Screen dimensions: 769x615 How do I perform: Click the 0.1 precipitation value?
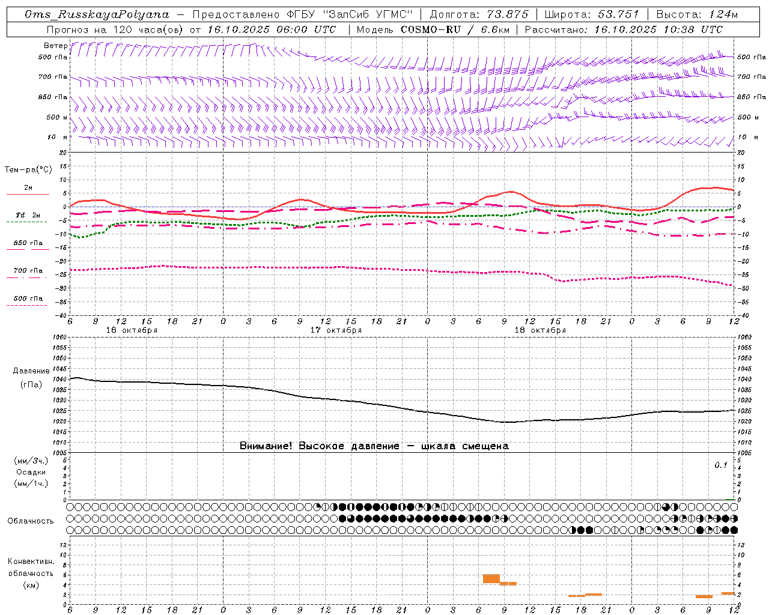721,465
